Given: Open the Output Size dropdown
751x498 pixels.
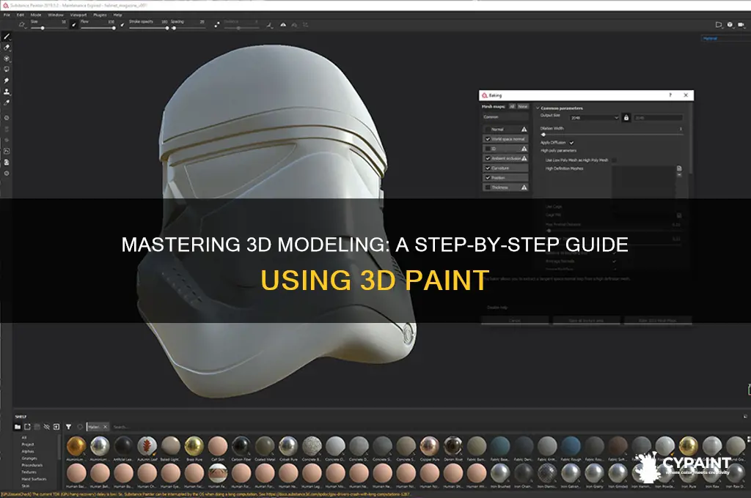Looking at the screenshot, I should coord(594,118).
